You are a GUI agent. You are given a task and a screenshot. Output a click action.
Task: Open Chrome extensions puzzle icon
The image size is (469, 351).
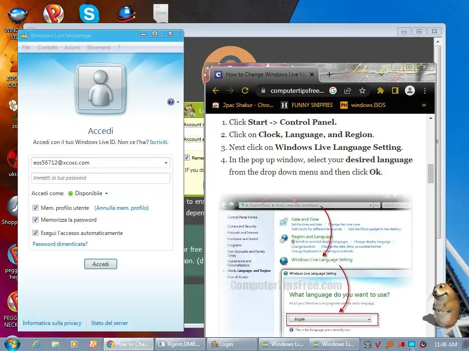click(380, 90)
